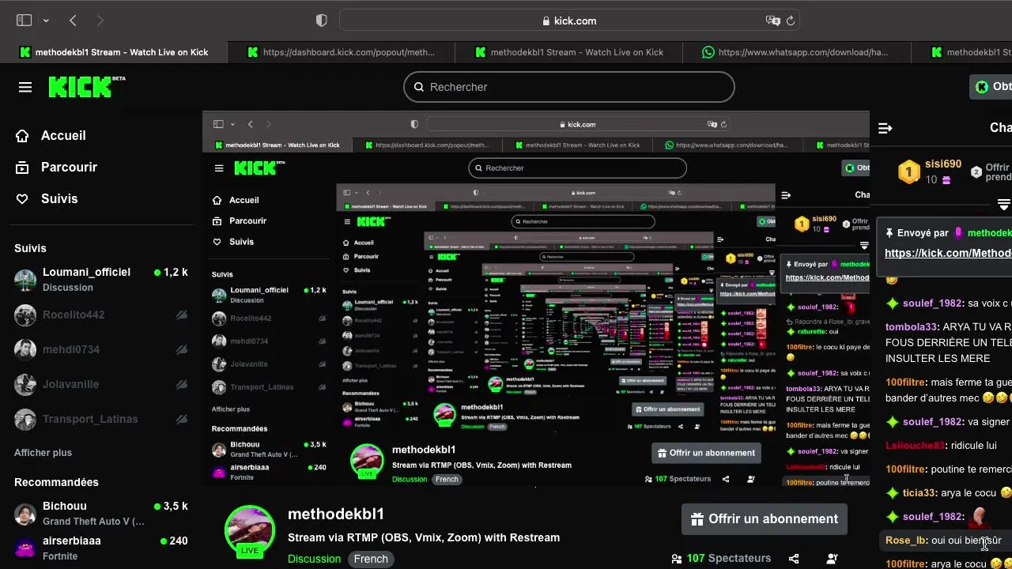Click the Bichouu avatar thumbnail
The image size is (1012, 569).
[x=25, y=514]
